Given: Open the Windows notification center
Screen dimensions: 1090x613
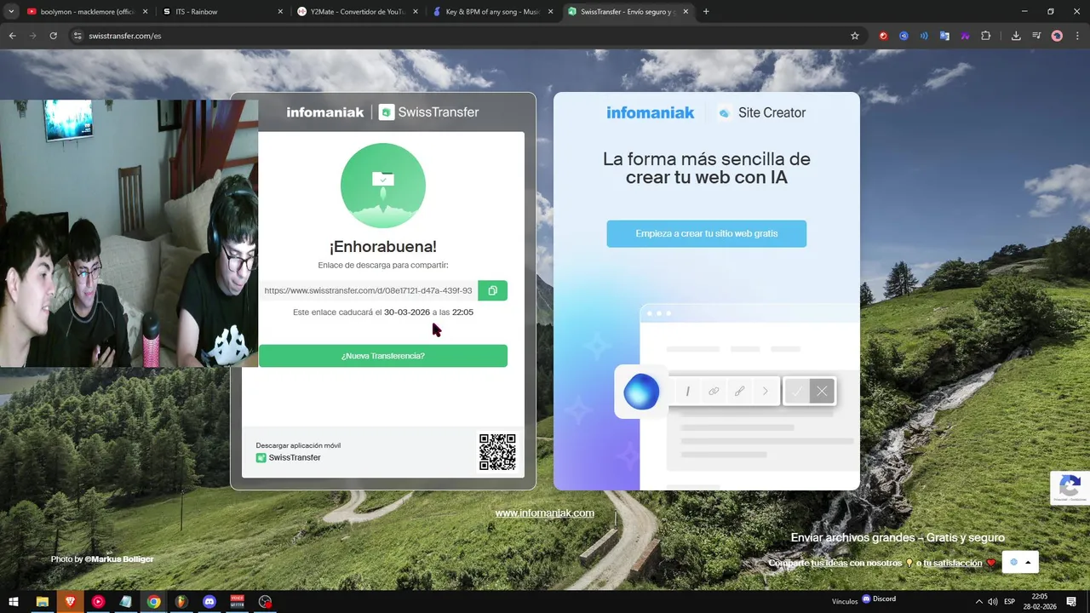Looking at the screenshot, I should [x=1071, y=602].
